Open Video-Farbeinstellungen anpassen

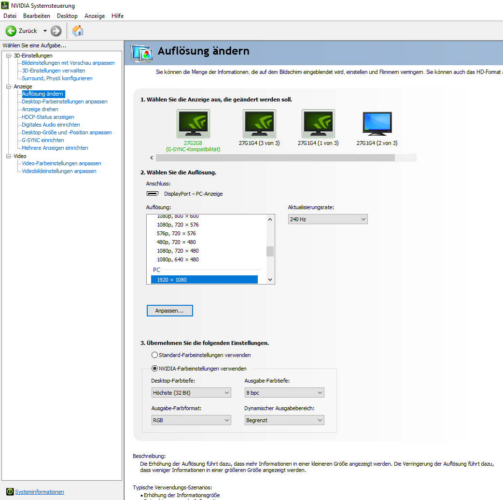tap(61, 163)
